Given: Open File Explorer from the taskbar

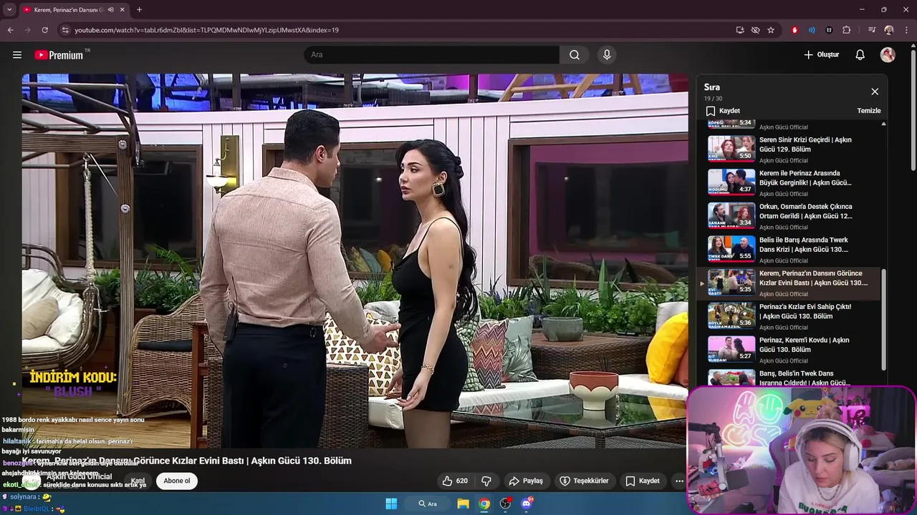Looking at the screenshot, I should point(464,504).
